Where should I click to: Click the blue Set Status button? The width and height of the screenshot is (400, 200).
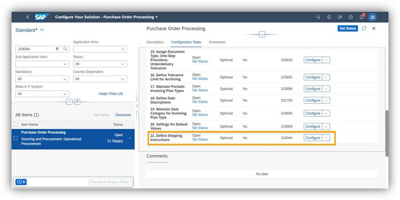point(347,29)
